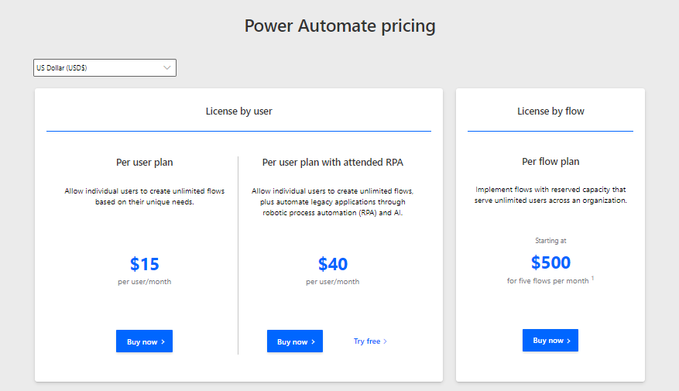679x391 pixels.
Task: Click Buy now for the Per flow plan
Action: (x=550, y=341)
